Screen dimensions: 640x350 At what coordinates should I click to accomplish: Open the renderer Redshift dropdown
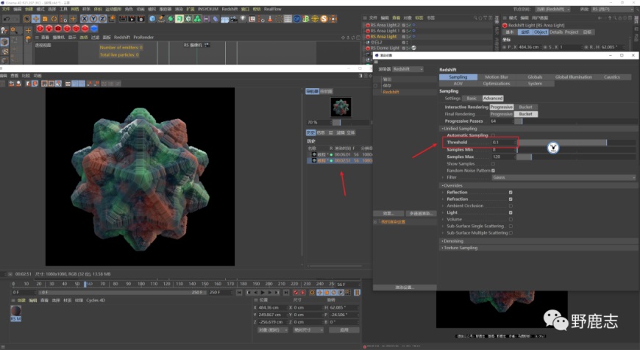coord(408,69)
